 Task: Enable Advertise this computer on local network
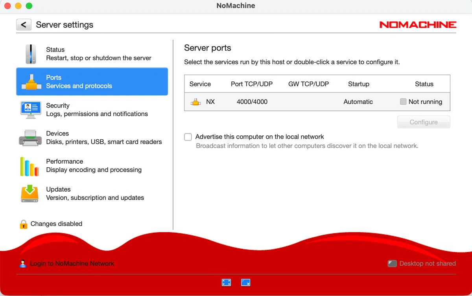tap(188, 137)
